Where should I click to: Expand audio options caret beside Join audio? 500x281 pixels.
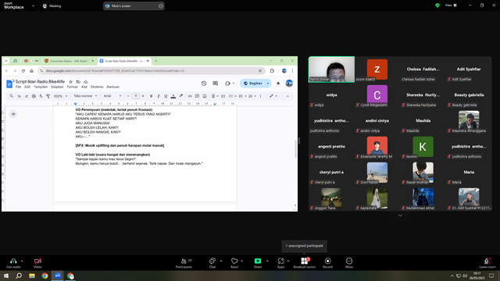click(x=22, y=261)
